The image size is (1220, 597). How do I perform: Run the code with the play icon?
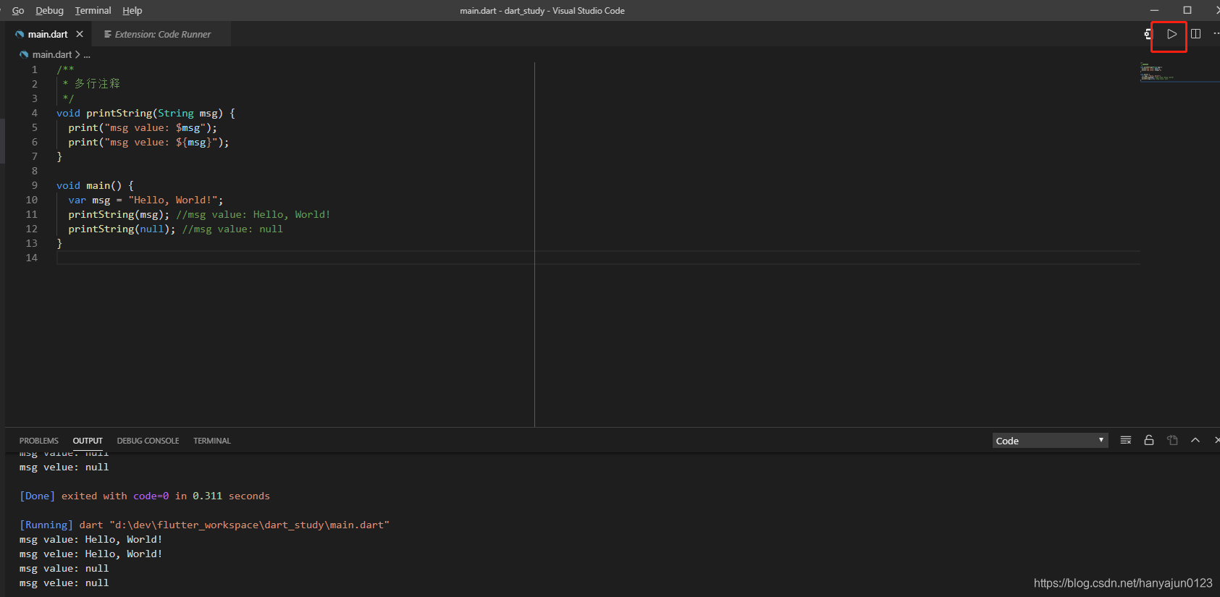1171,34
